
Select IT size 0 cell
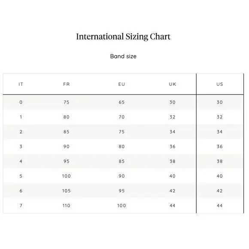21,102
